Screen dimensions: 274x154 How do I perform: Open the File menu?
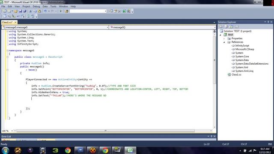pyautogui.click(x=3, y=6)
